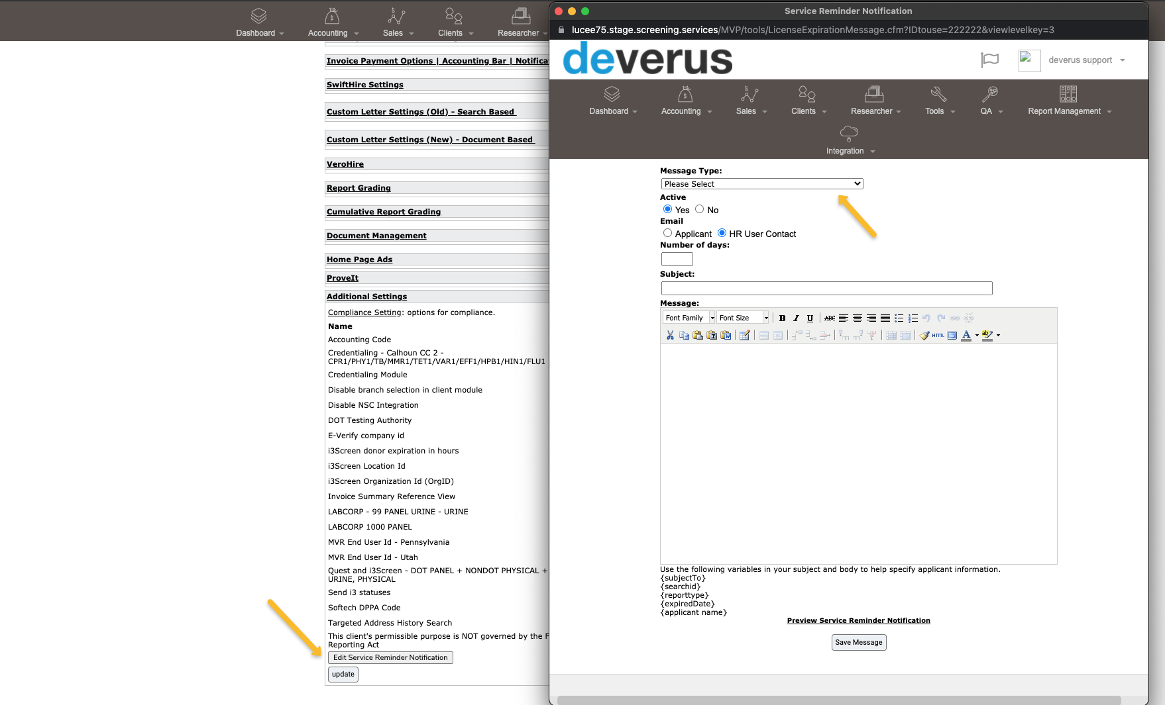1165x705 pixels.
Task: Set Active to Yes
Action: 667,209
